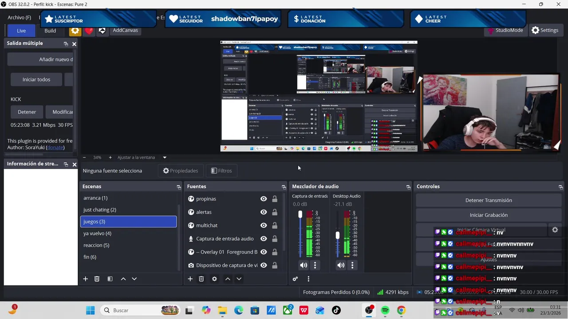Delete selected scene using Escenas trash icon
Image resolution: width=568 pixels, height=319 pixels.
coord(97,279)
